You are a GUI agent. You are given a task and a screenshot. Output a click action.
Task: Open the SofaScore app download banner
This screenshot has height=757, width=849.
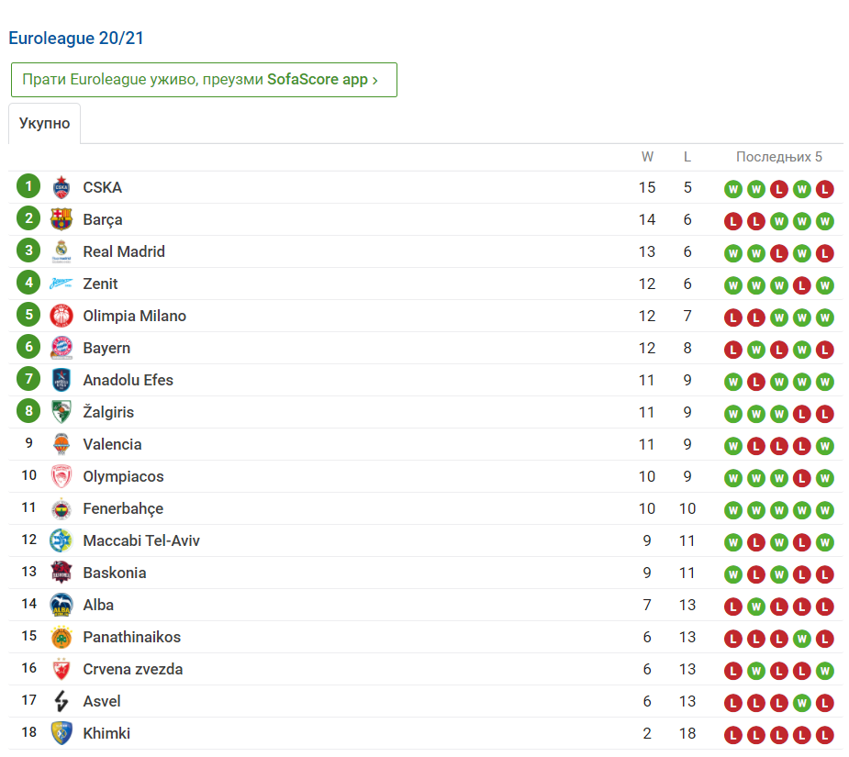click(204, 80)
